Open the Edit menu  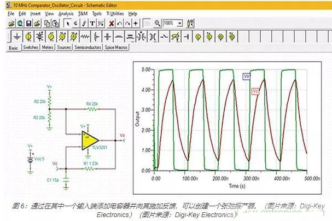pos(22,14)
